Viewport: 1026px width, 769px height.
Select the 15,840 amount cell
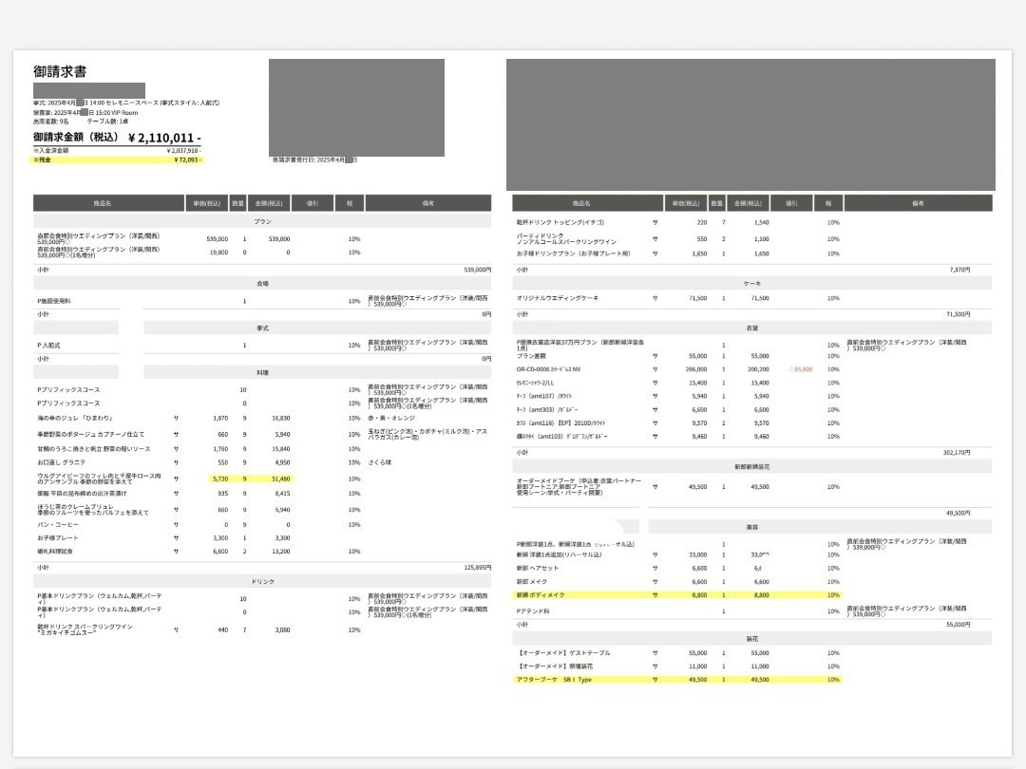click(280, 449)
